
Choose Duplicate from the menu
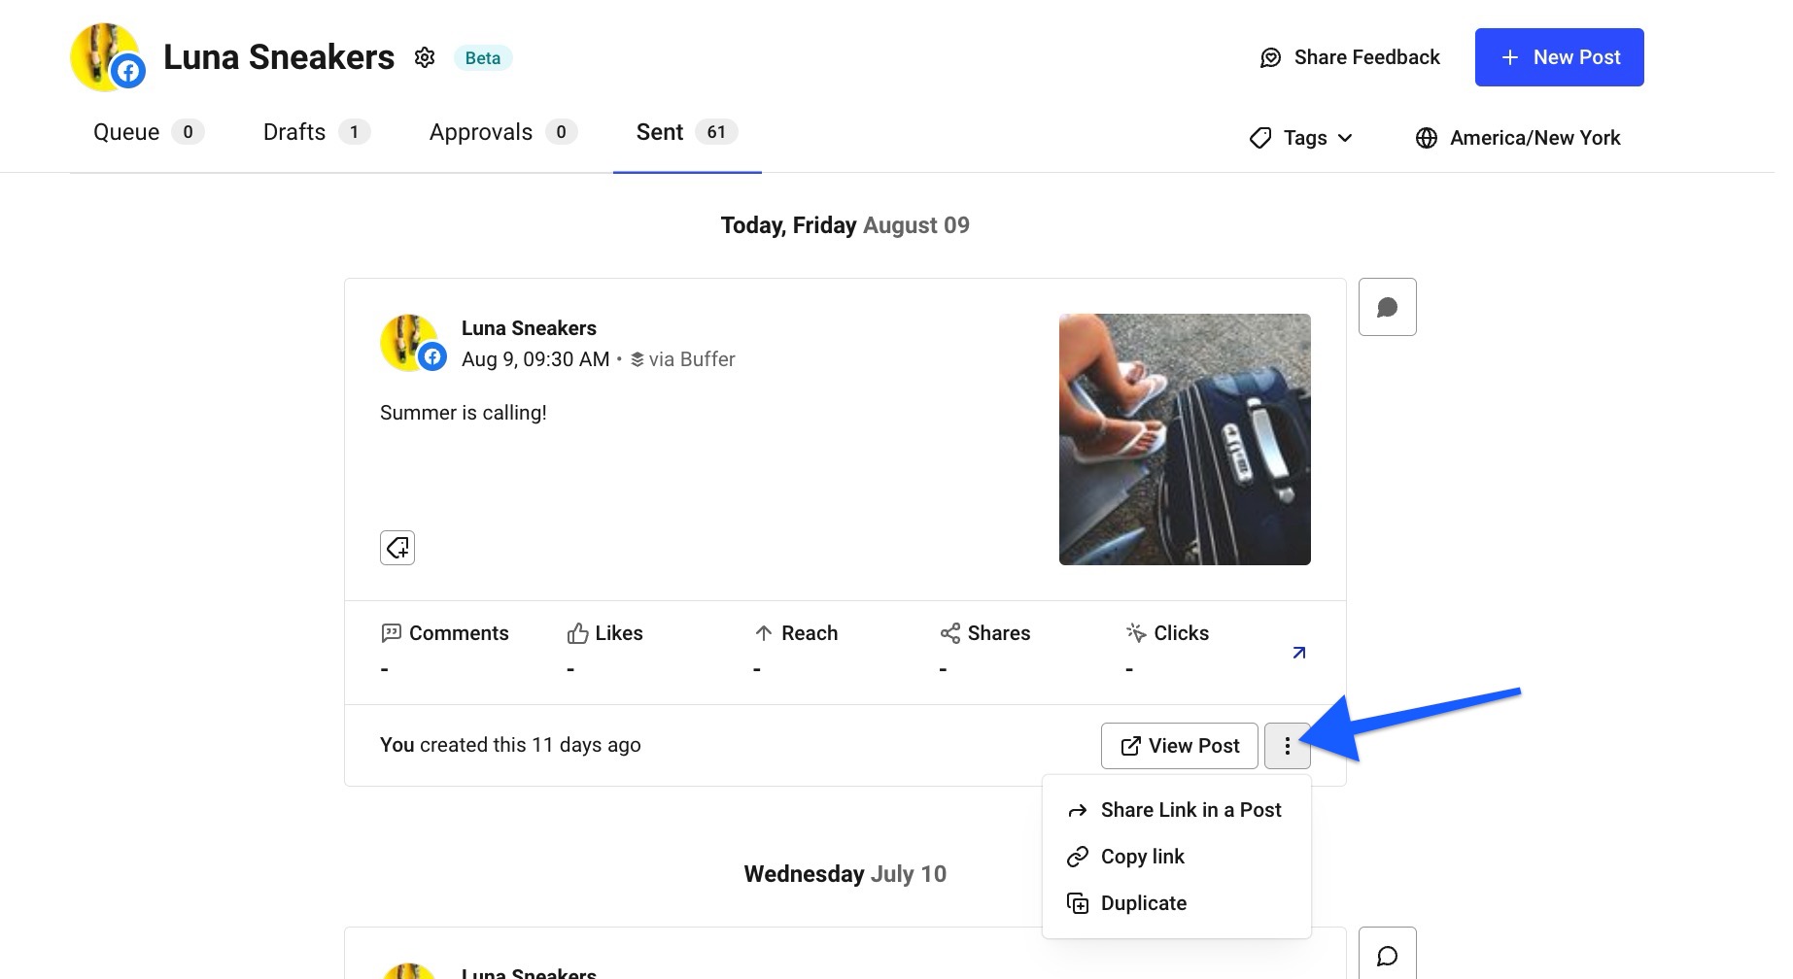(1176, 903)
